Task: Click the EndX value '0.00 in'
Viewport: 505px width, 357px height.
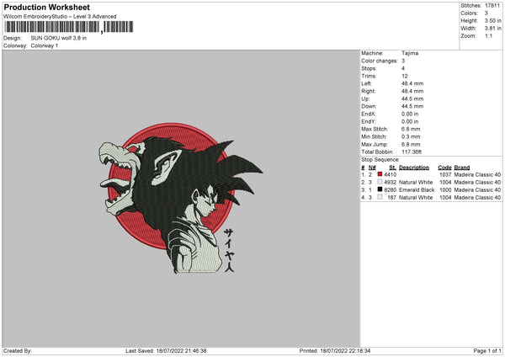Action: 410,114
